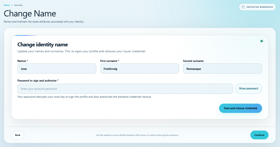The image size is (280, 147).
Task: Click the Password to sign and authorize label
Action: click(x=38, y=81)
